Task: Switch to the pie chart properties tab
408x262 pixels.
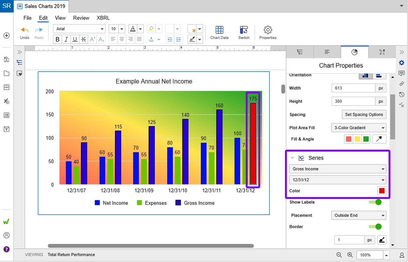Action: pos(354,52)
